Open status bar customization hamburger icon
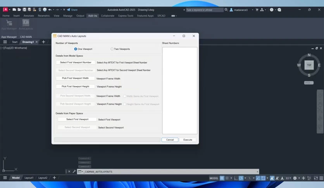This screenshot has width=324, height=188. click(x=321, y=178)
